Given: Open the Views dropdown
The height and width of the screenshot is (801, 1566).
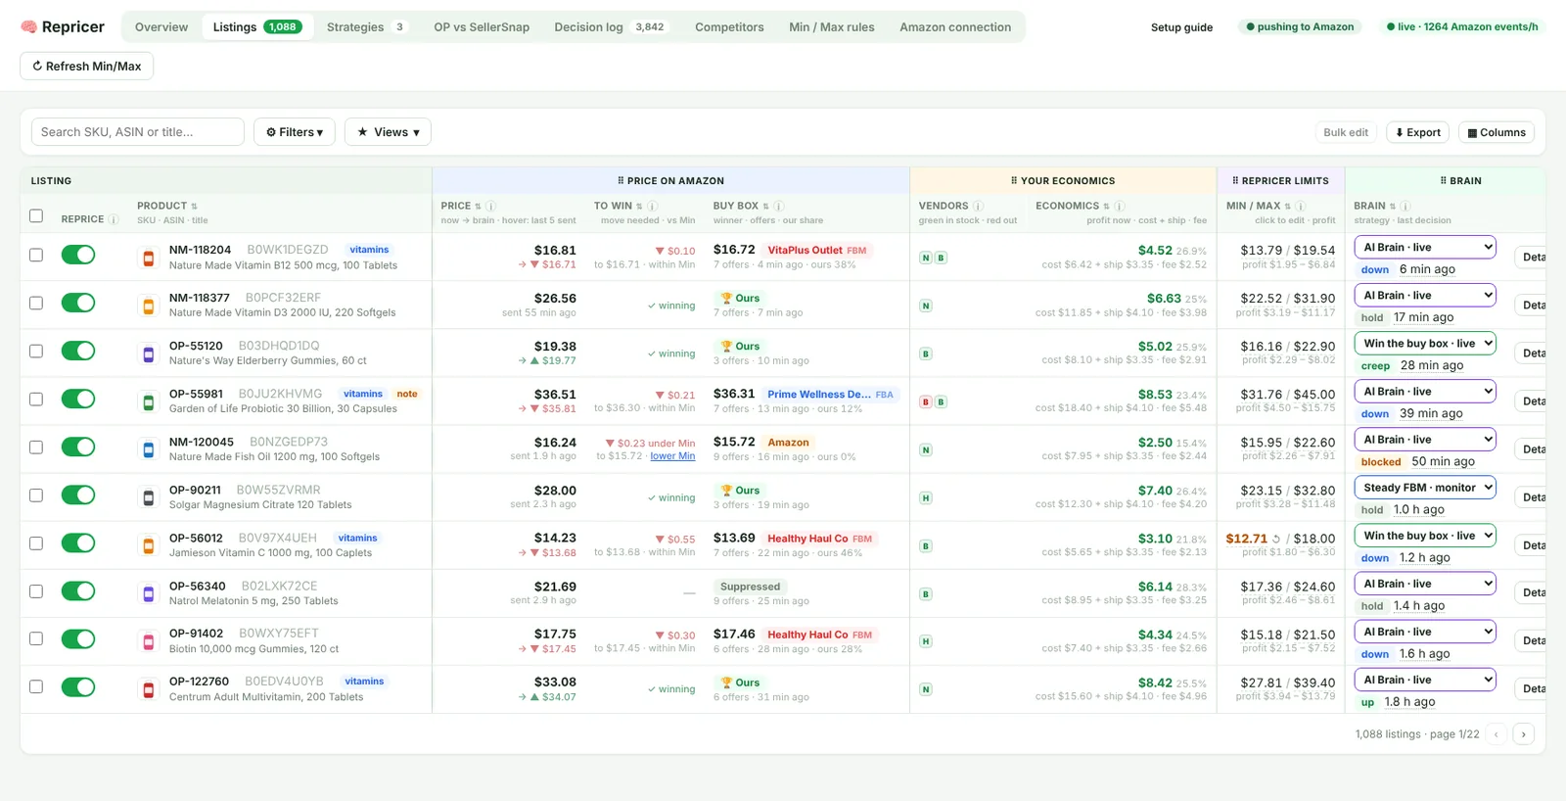Looking at the screenshot, I should tap(388, 132).
